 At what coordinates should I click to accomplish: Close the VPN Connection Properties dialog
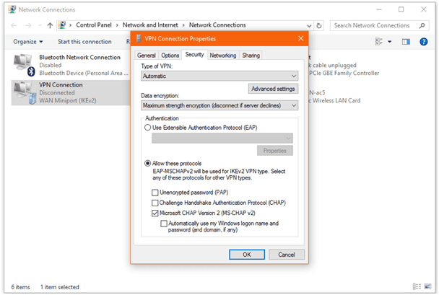(x=300, y=38)
